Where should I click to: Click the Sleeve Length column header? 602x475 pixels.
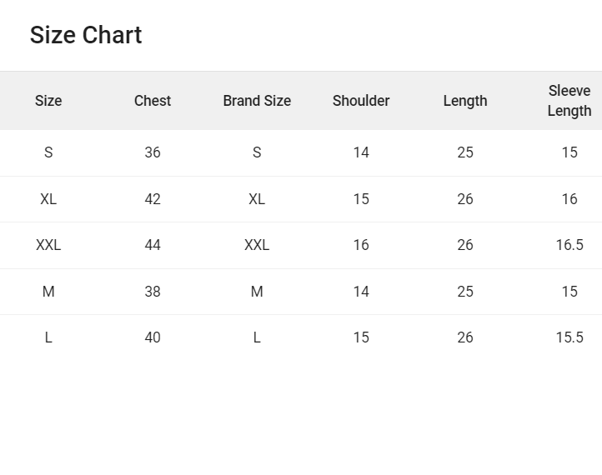click(569, 101)
